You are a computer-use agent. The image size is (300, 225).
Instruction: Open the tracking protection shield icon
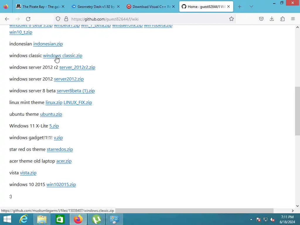[x=58, y=19]
